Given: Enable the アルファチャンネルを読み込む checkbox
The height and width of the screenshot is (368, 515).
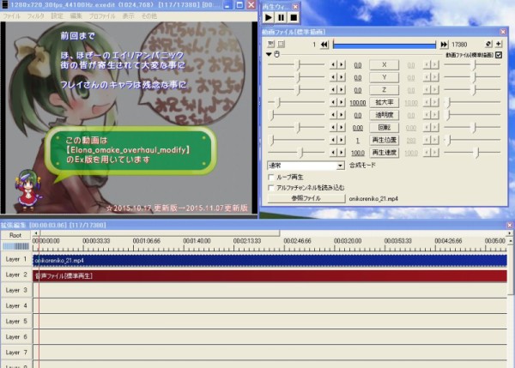Looking at the screenshot, I should 271,188.
